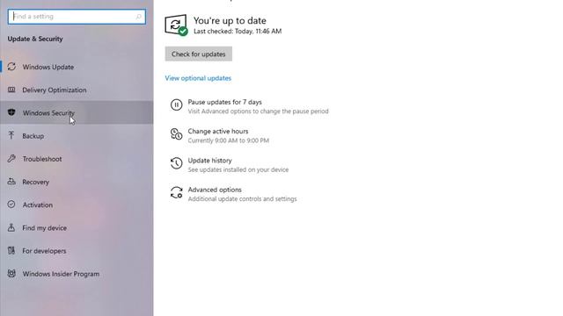The image size is (563, 316).
Task: Click Visit Advanced options to change pause period
Action: point(258,111)
